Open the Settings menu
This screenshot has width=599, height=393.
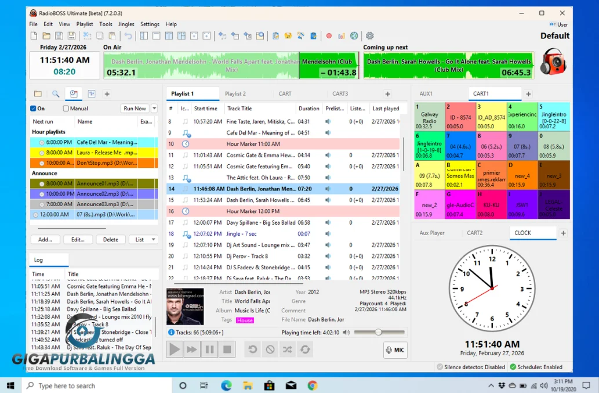pos(150,24)
